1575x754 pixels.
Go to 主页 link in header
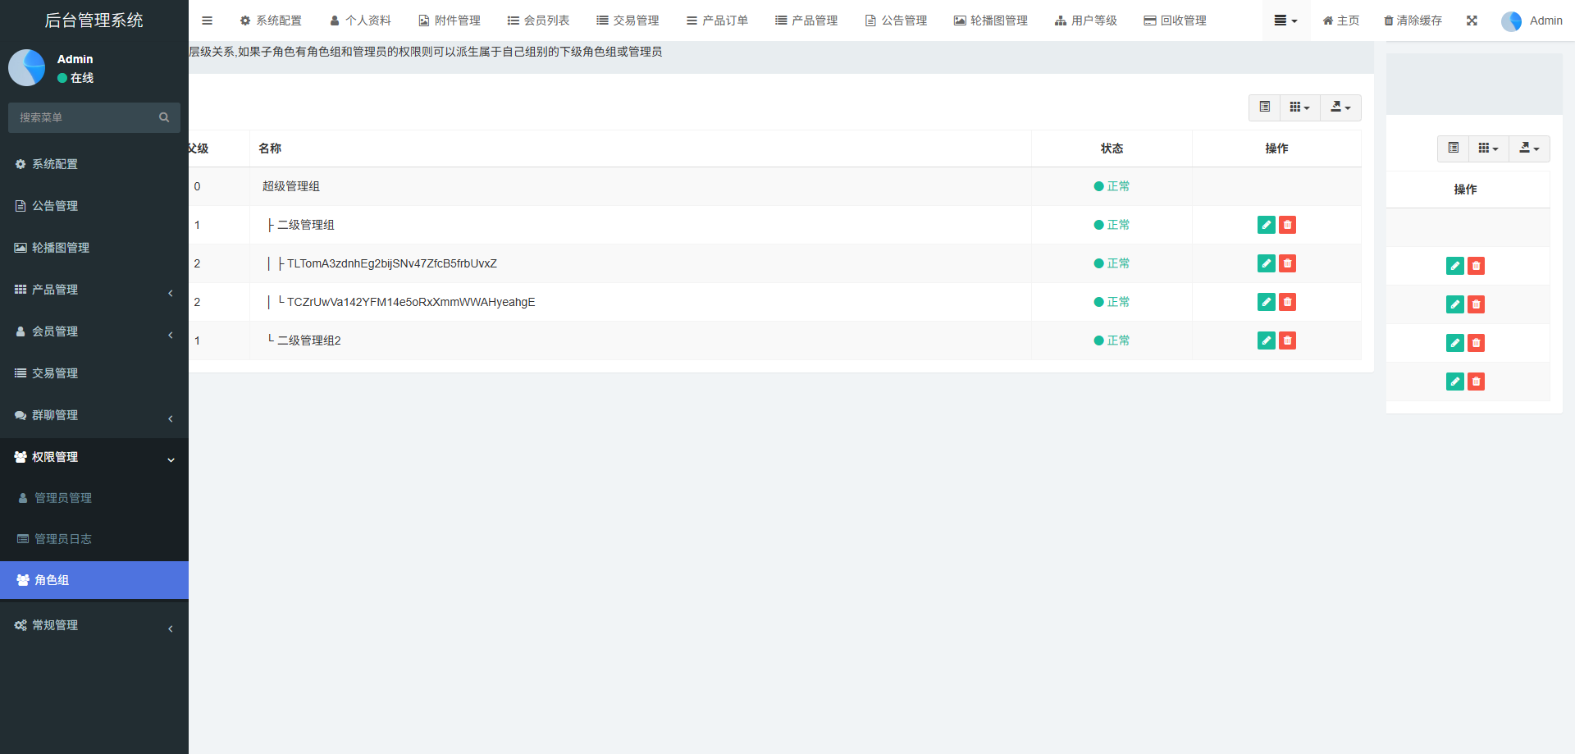pyautogui.click(x=1340, y=21)
